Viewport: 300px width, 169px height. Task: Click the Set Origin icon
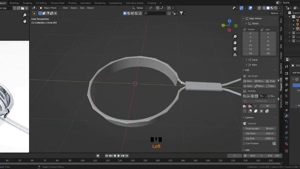click(x=245, y=76)
